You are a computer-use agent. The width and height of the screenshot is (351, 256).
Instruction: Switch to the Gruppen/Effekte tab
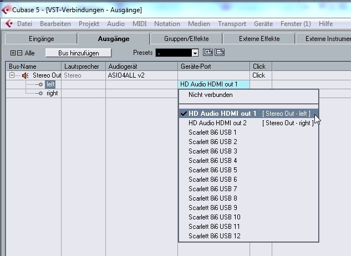pyautogui.click(x=186, y=39)
